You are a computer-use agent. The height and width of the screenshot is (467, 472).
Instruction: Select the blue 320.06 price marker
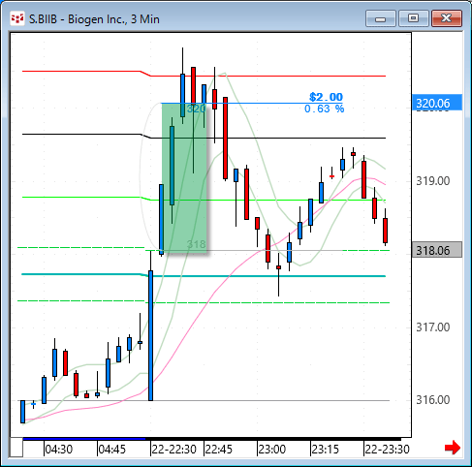point(437,103)
